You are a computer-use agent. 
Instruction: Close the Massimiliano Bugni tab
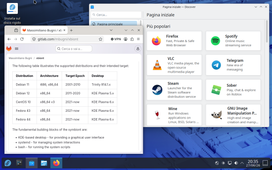click(64, 30)
